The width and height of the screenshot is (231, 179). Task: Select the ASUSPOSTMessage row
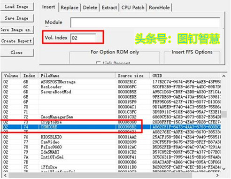click(112, 82)
